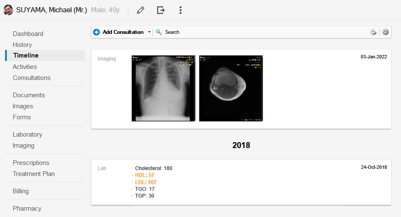This screenshot has width=401, height=217.
Task: Click the Add Consultation button
Action: (x=123, y=32)
